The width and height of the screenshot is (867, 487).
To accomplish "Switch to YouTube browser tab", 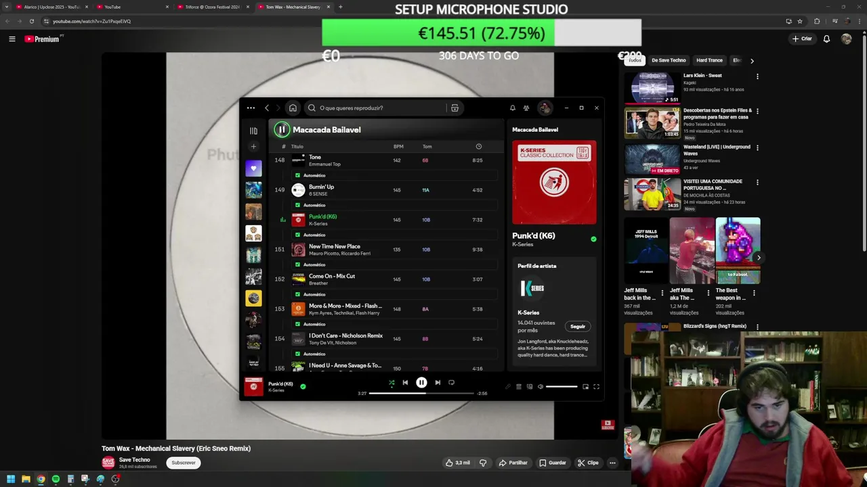I will coord(133,7).
